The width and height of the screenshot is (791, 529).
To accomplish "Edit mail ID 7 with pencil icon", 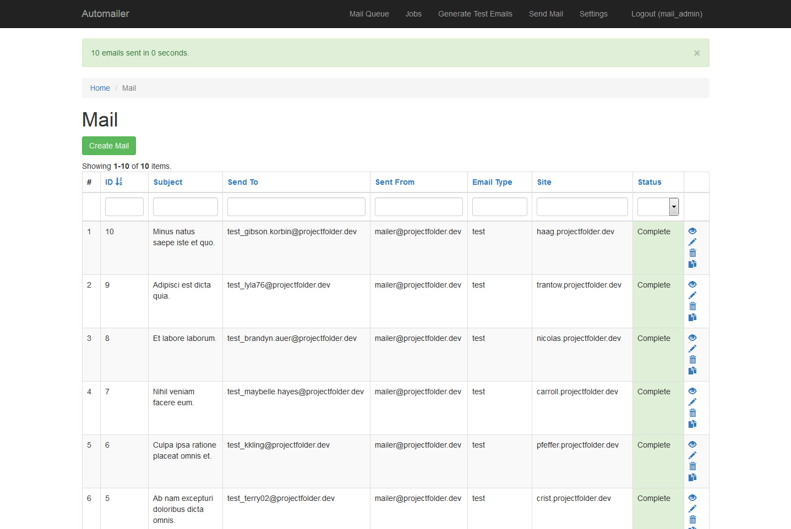I will pyautogui.click(x=692, y=402).
